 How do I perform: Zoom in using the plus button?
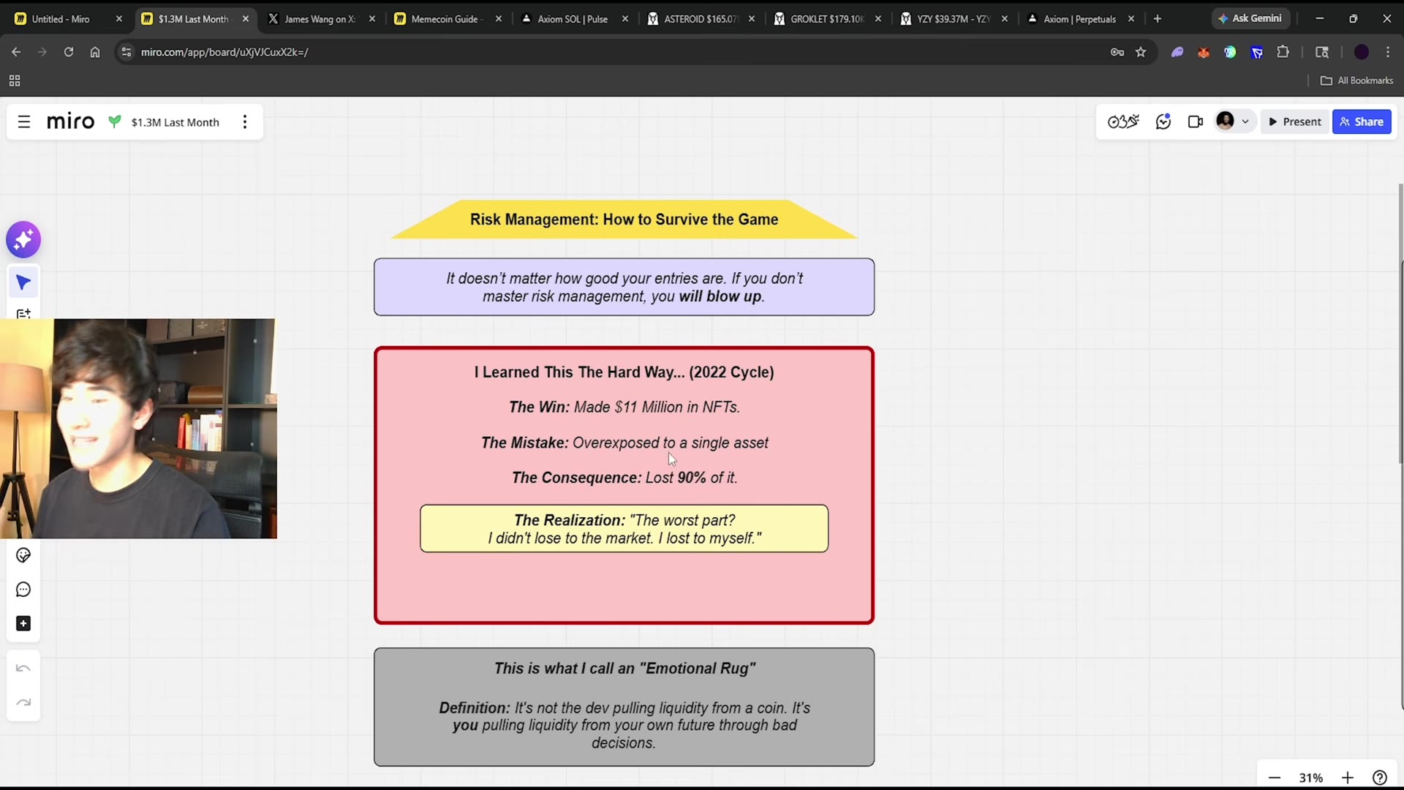click(1348, 778)
